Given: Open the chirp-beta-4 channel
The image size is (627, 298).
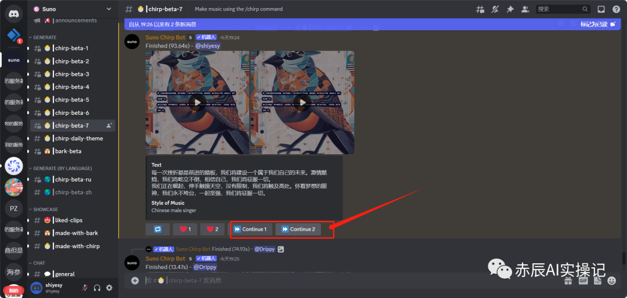Looking at the screenshot, I should click(73, 87).
